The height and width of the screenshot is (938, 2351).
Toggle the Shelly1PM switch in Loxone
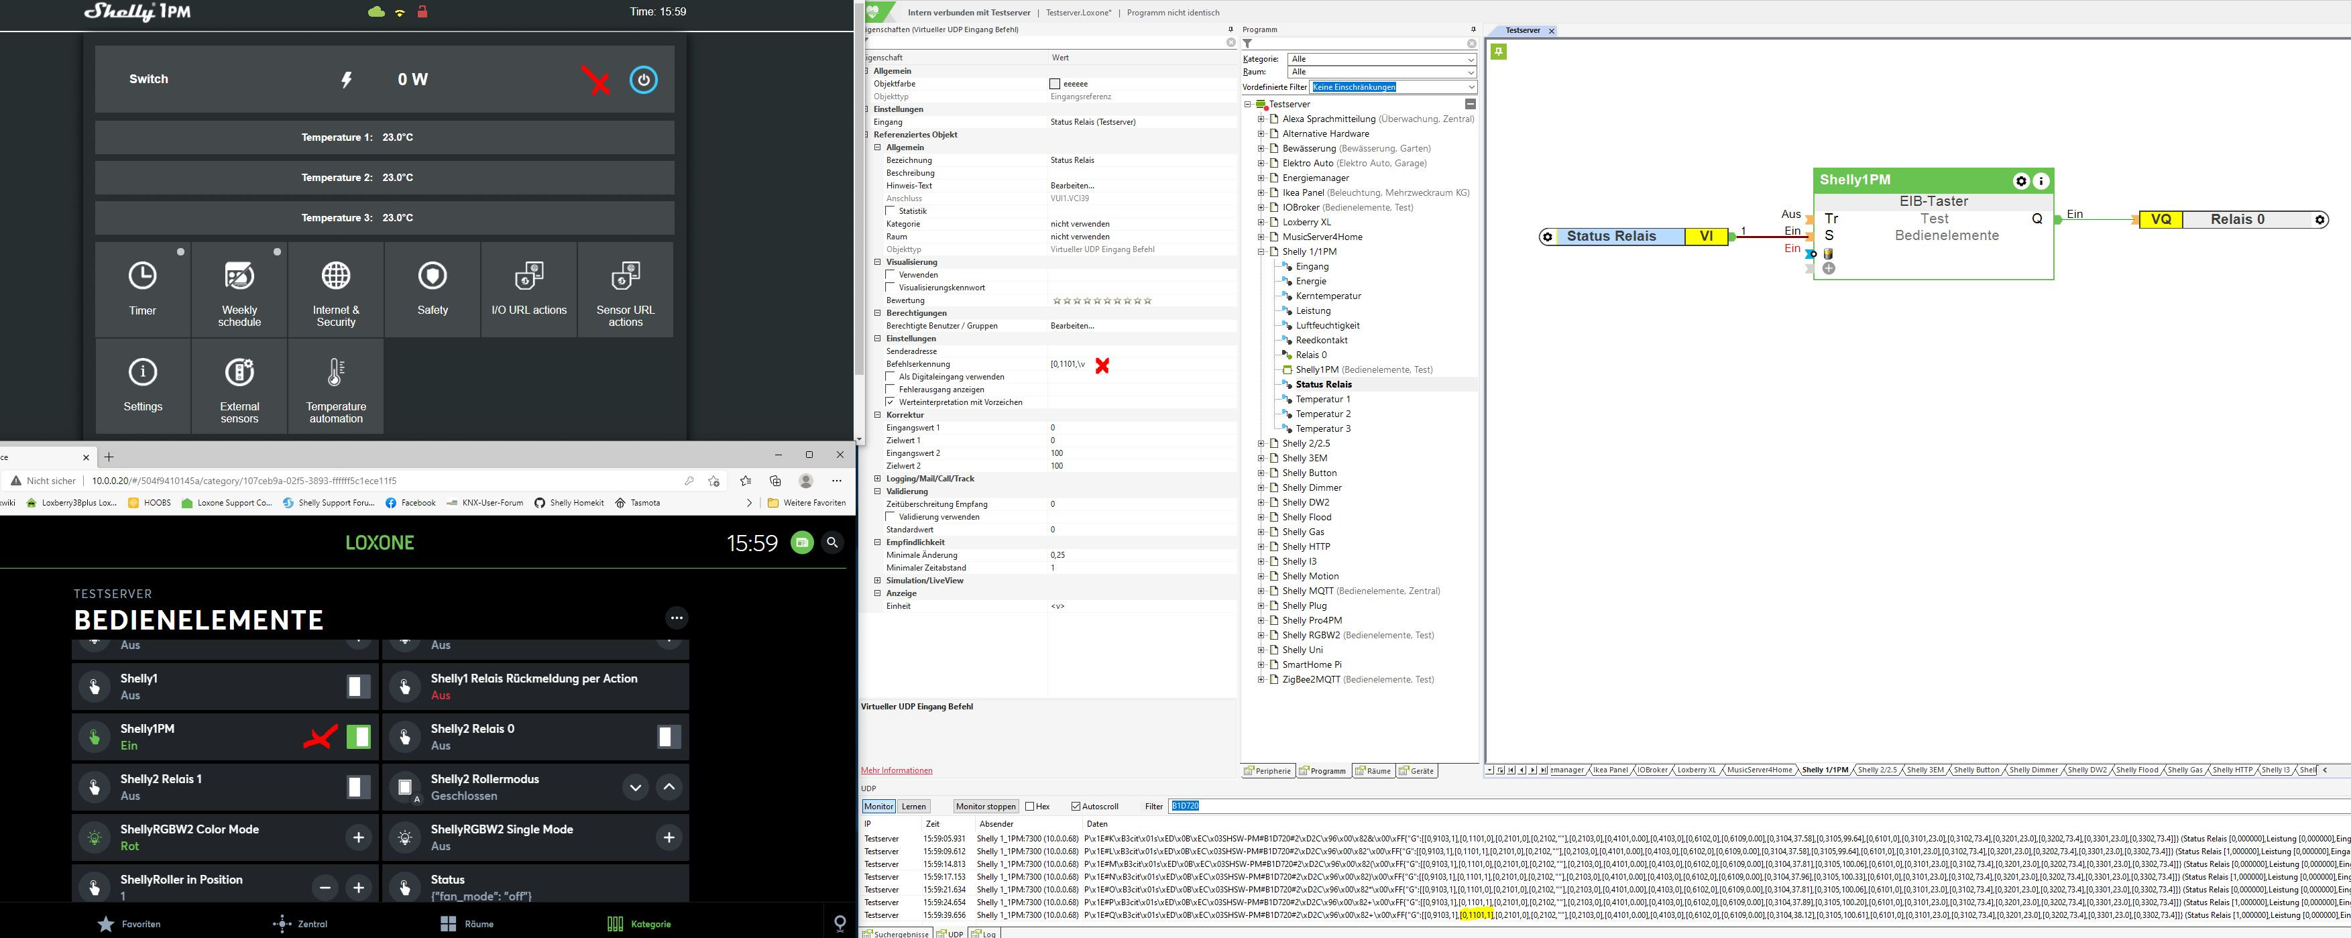pyautogui.click(x=359, y=736)
